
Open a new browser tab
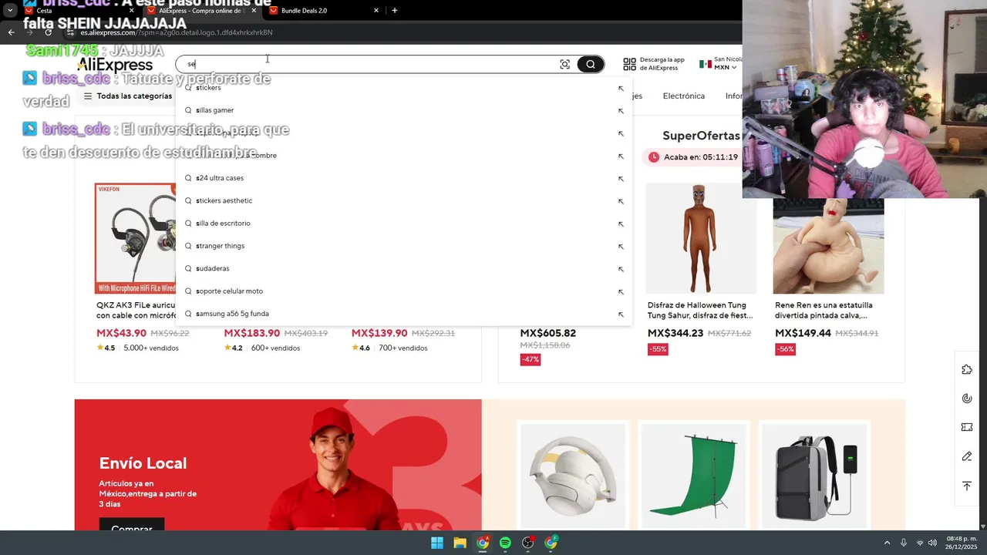395,11
